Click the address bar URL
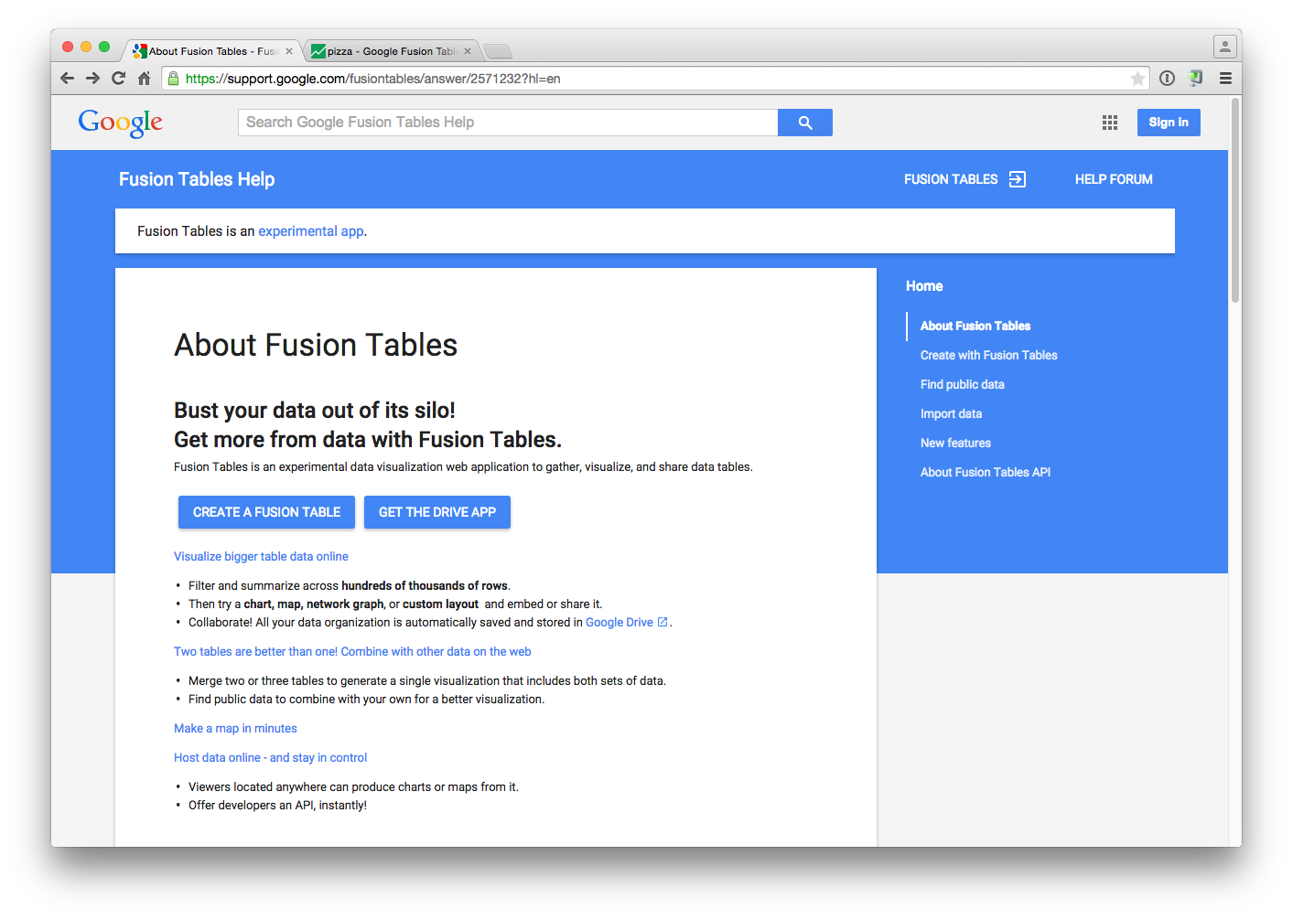The height and width of the screenshot is (920, 1293). pyautogui.click(x=372, y=79)
